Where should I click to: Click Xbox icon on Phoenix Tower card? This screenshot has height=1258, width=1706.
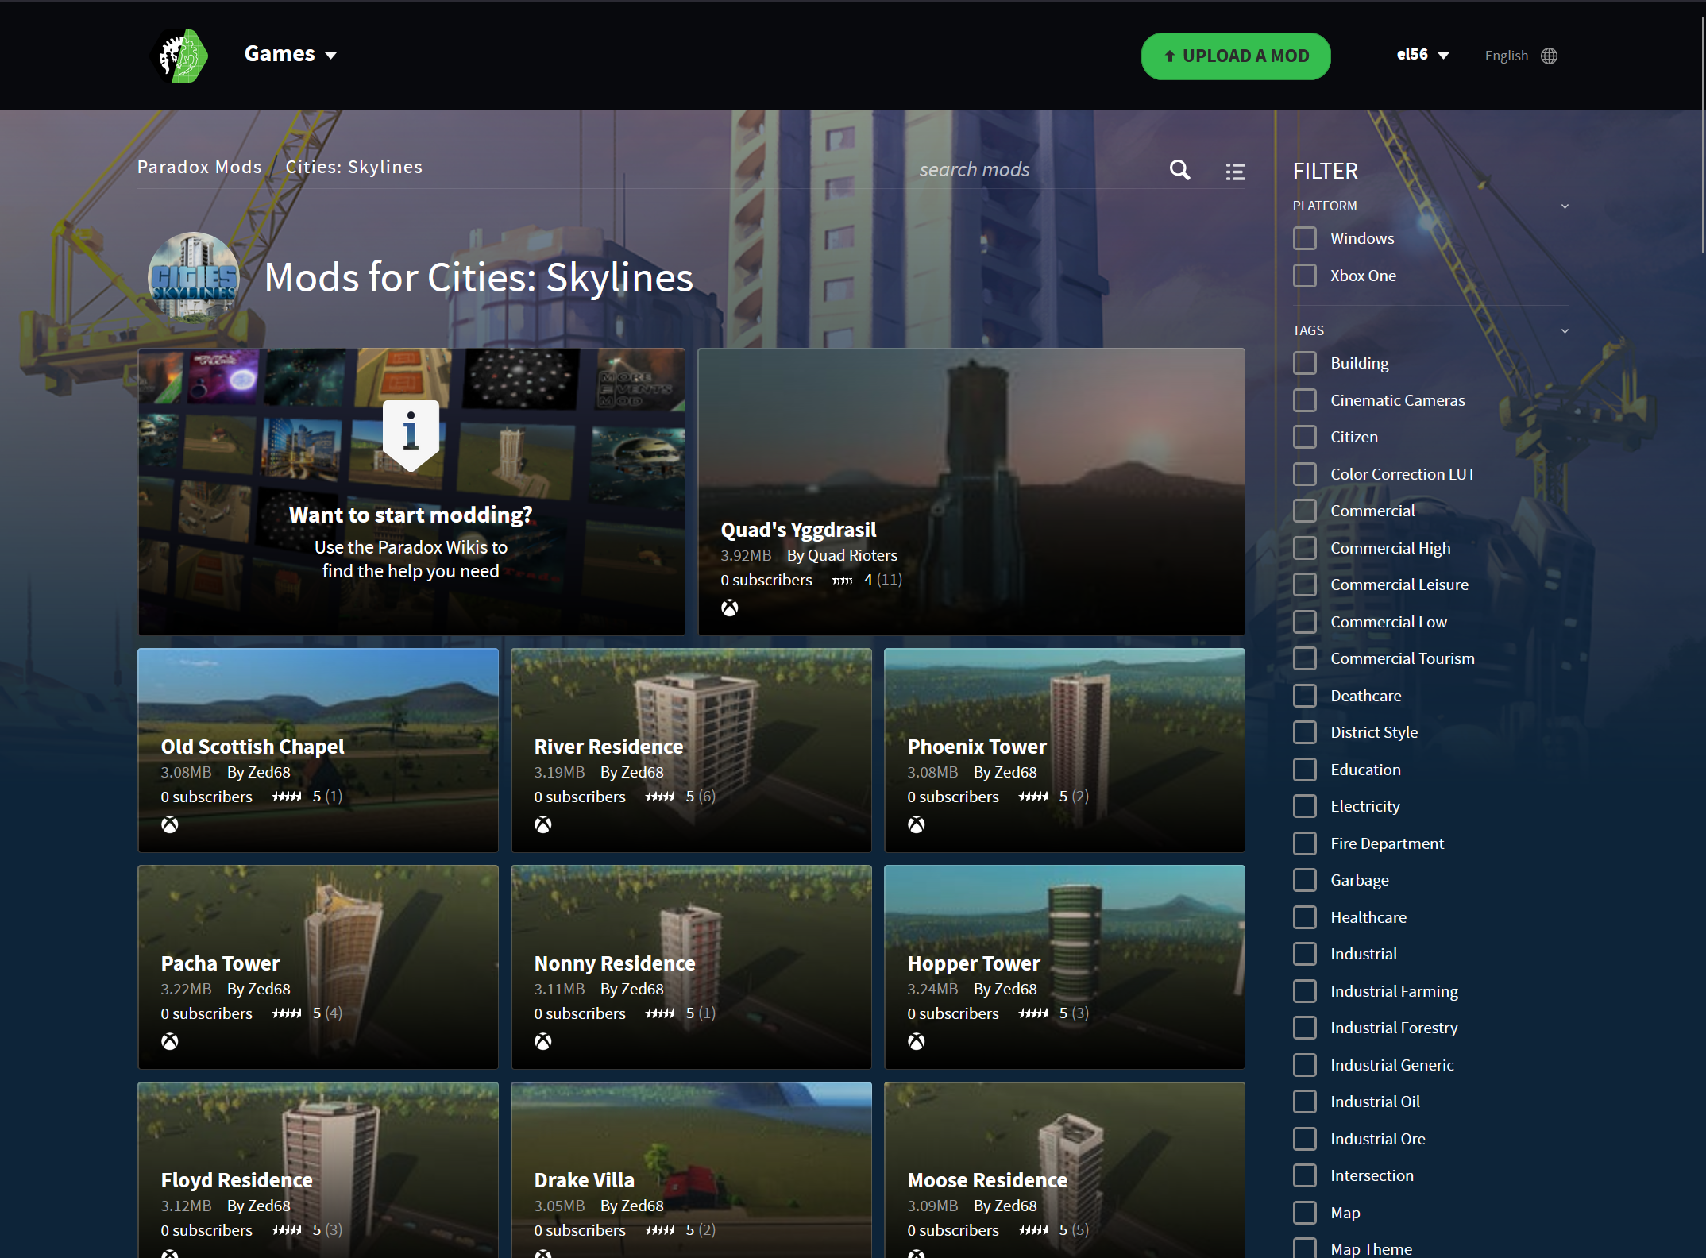click(917, 825)
